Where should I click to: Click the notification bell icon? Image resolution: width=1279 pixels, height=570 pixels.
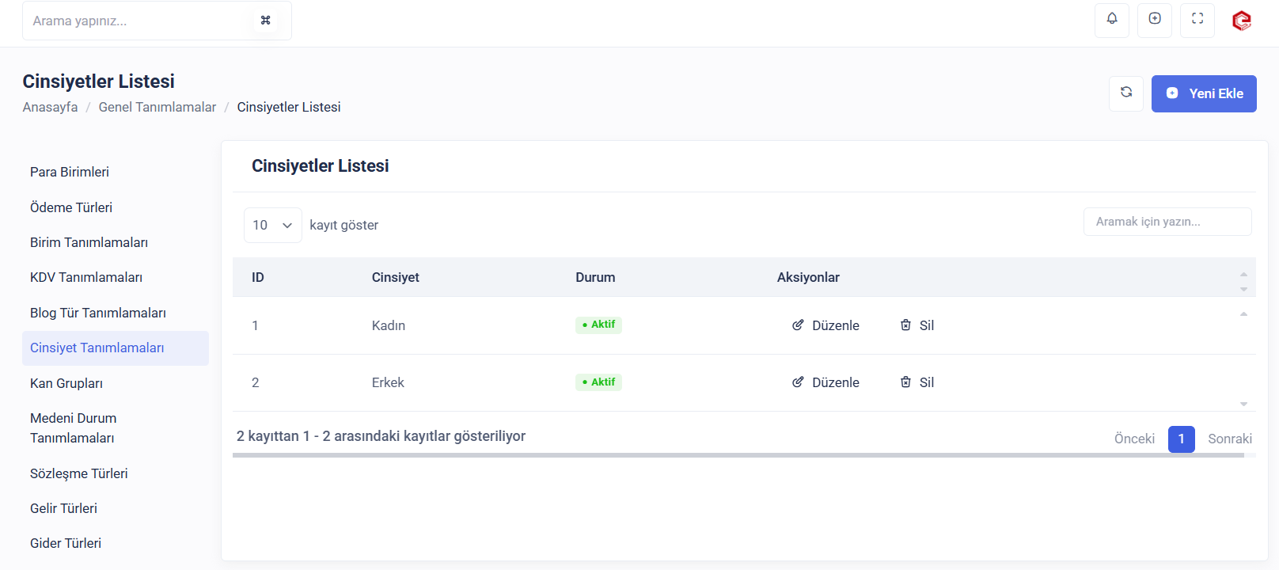click(x=1111, y=19)
